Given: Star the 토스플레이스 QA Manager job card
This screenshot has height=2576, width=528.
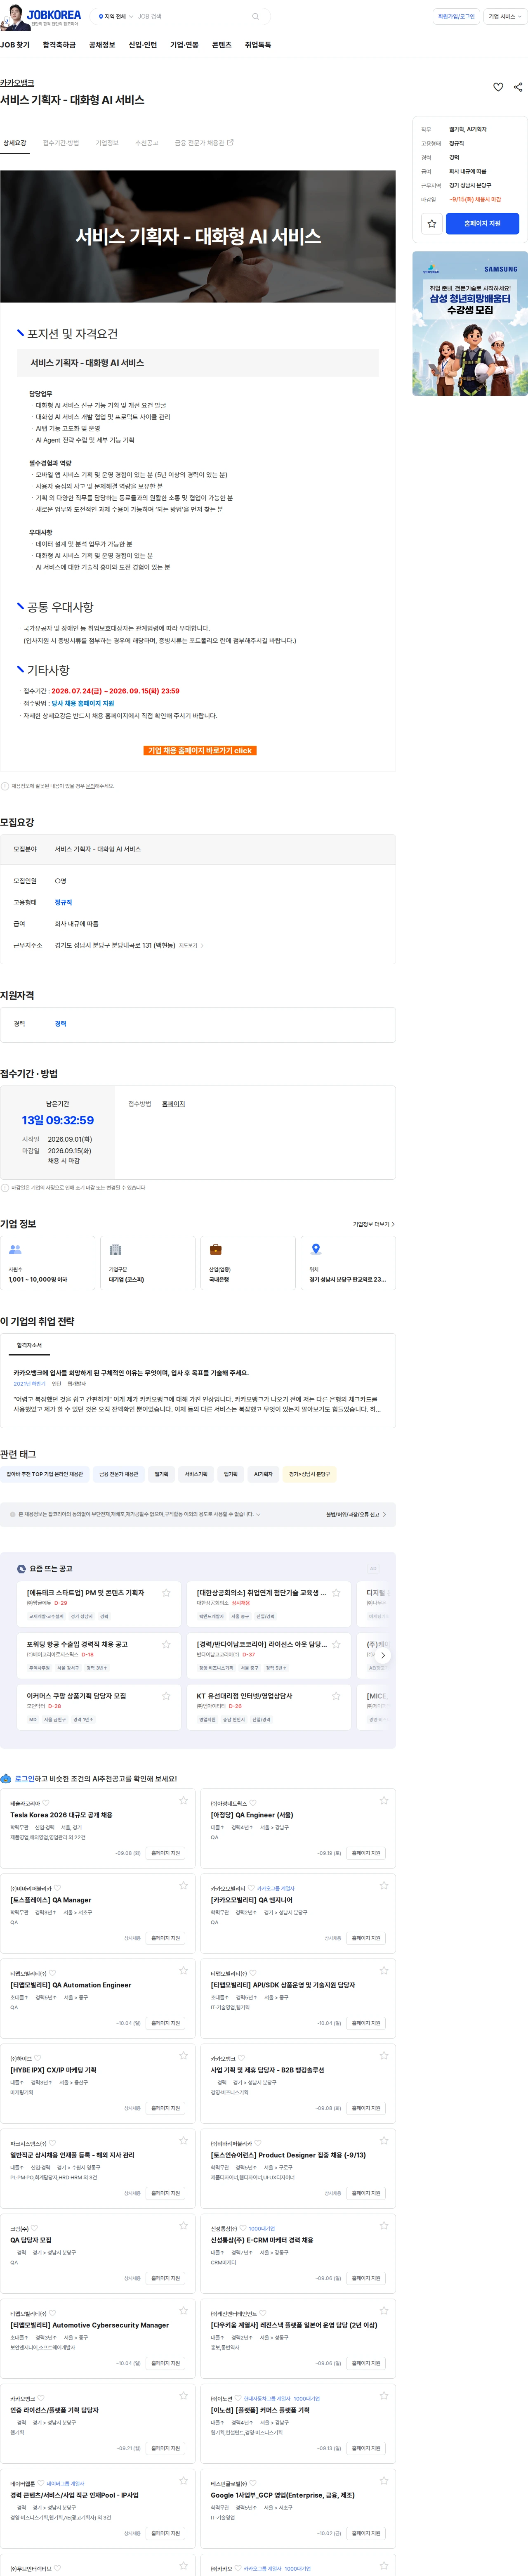Looking at the screenshot, I should (183, 1885).
